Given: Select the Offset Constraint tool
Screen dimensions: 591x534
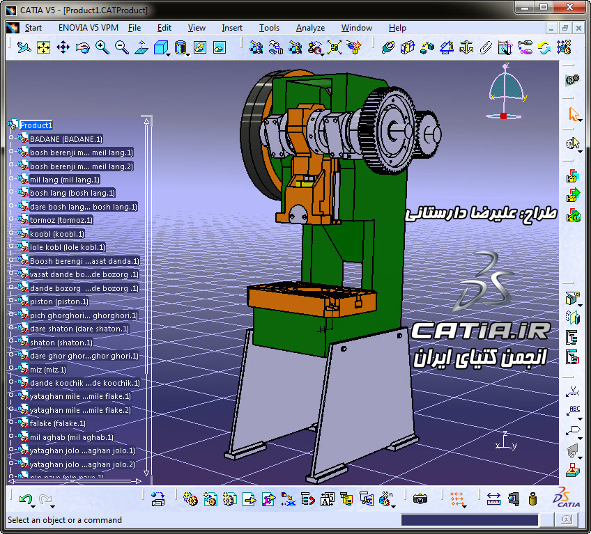Looking at the screenshot, I should point(427,47).
